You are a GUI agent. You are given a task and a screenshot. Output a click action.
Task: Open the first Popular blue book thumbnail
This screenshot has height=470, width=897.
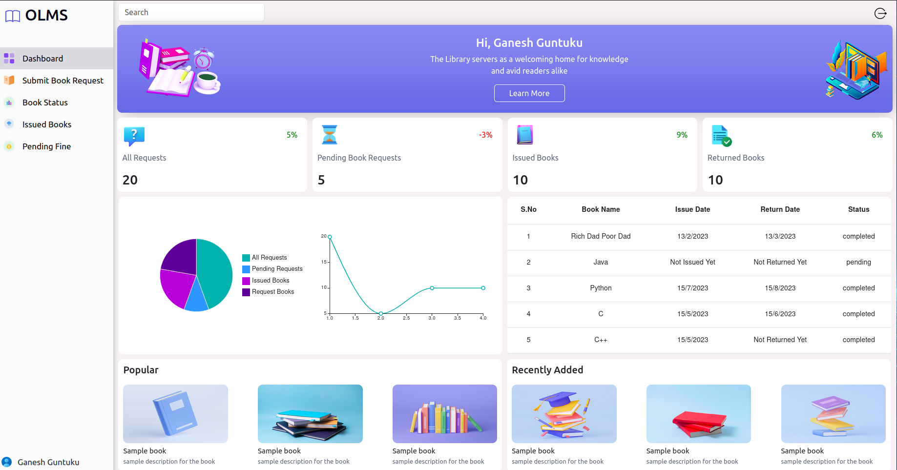[x=175, y=414]
